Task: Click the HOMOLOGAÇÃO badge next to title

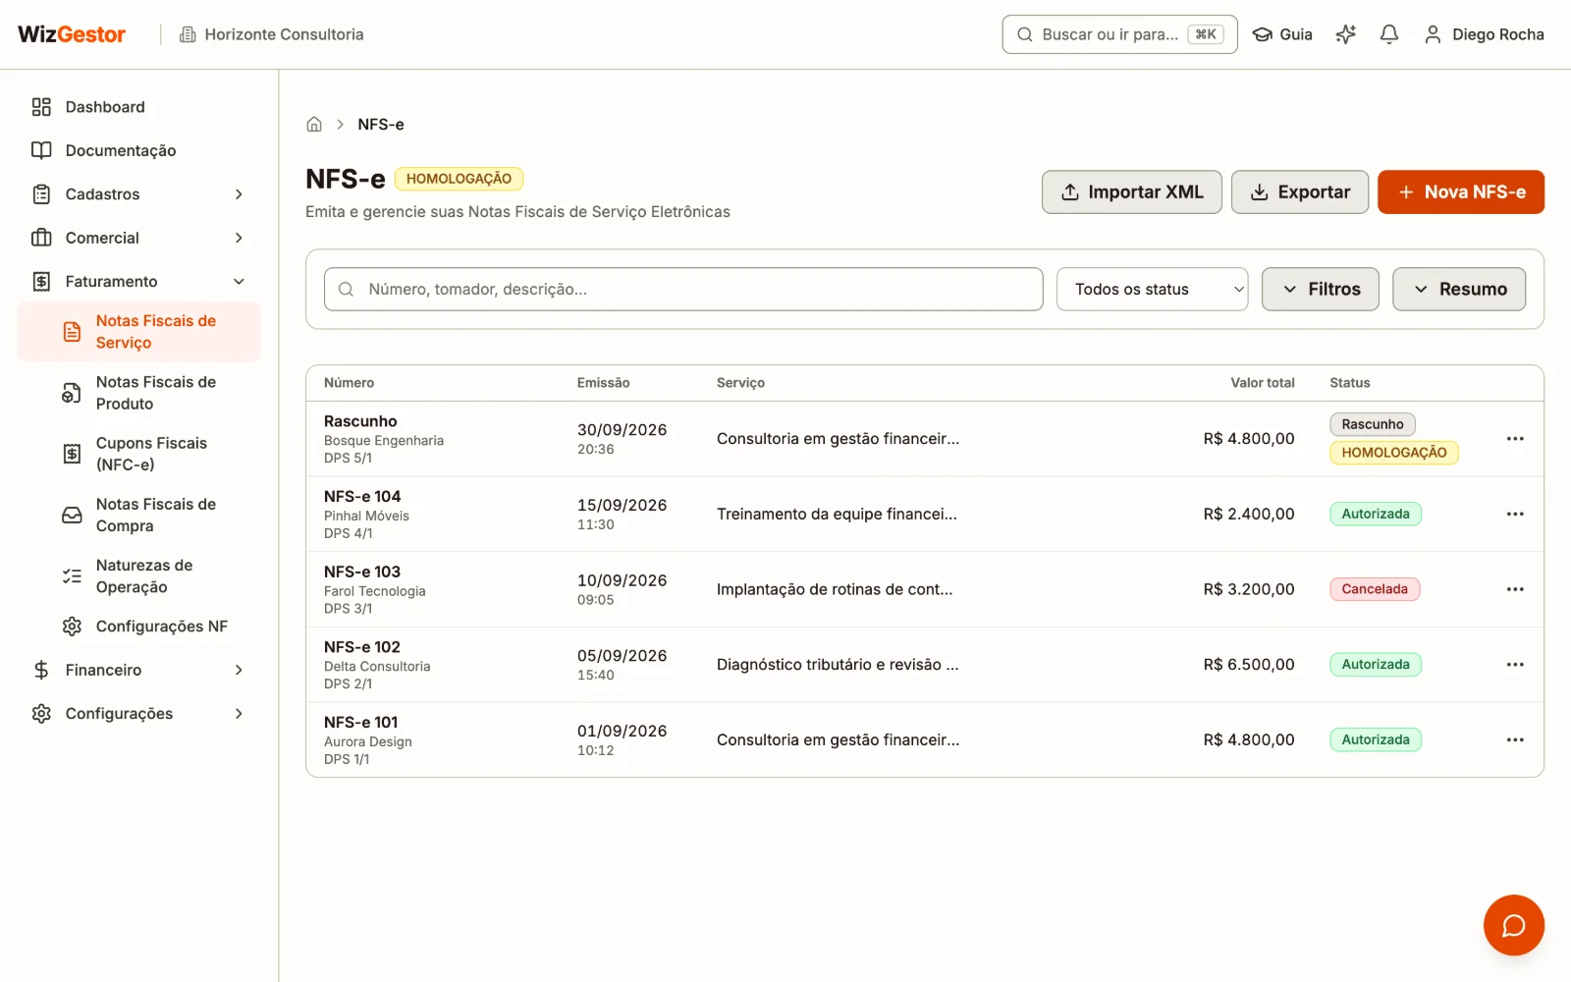Action: pos(459,179)
